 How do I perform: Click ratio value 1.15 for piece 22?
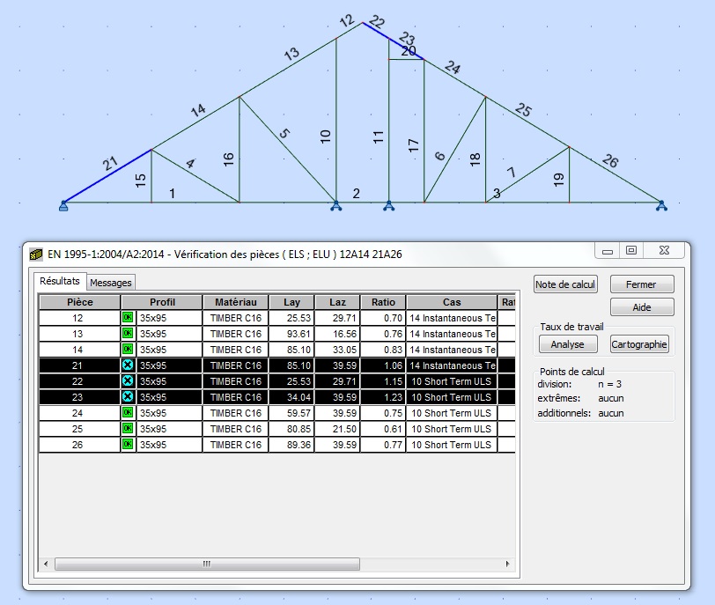click(393, 381)
